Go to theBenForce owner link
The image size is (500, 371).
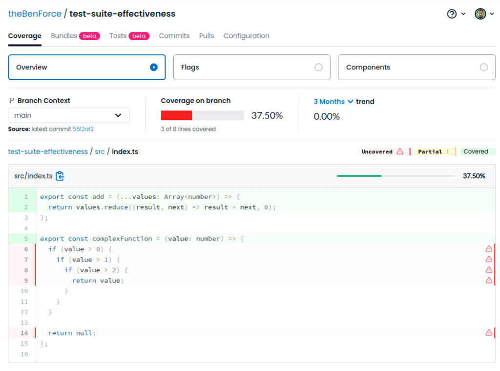click(x=35, y=14)
